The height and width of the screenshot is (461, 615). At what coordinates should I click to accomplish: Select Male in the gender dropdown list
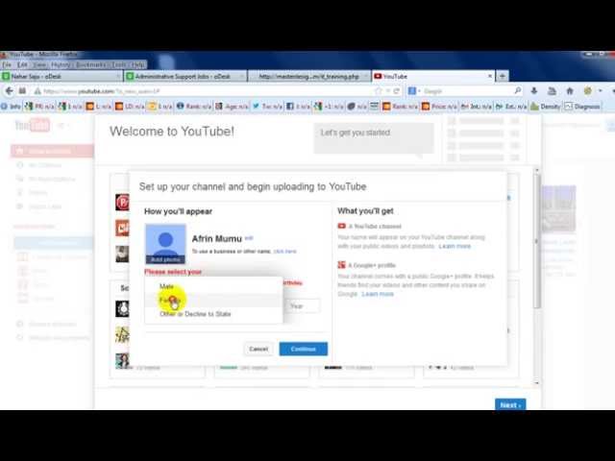pos(213,286)
